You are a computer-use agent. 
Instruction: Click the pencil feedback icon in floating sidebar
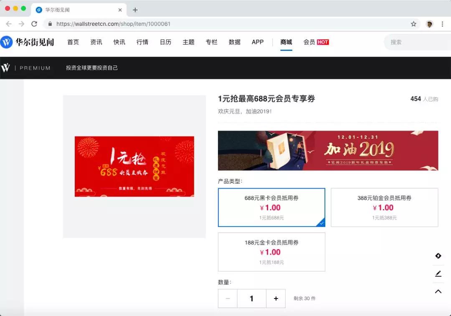[x=438, y=273]
